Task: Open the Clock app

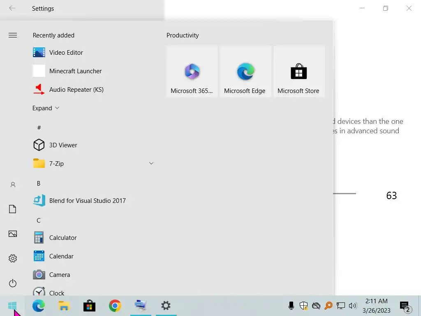Action: point(93,291)
